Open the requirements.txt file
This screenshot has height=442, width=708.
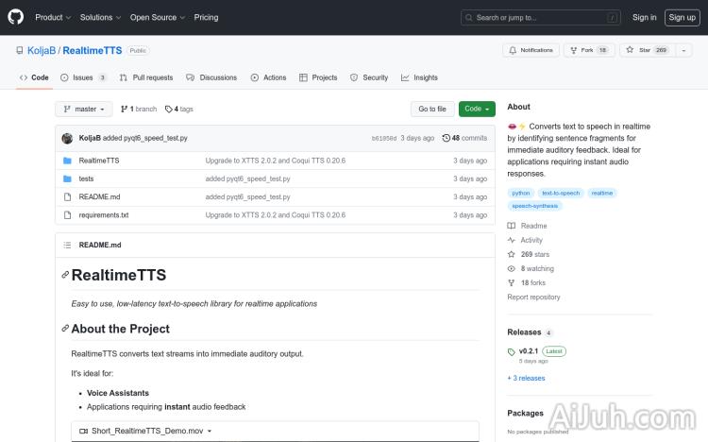click(104, 215)
